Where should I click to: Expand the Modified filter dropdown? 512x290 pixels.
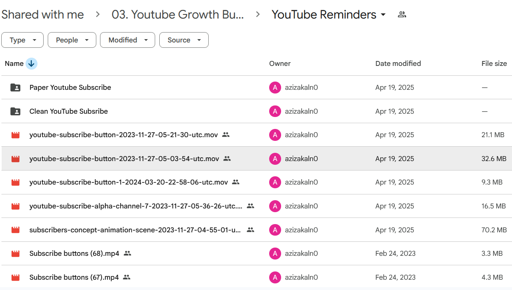(x=128, y=40)
